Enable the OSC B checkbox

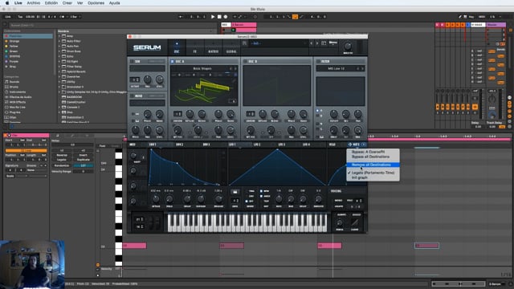[245, 61]
